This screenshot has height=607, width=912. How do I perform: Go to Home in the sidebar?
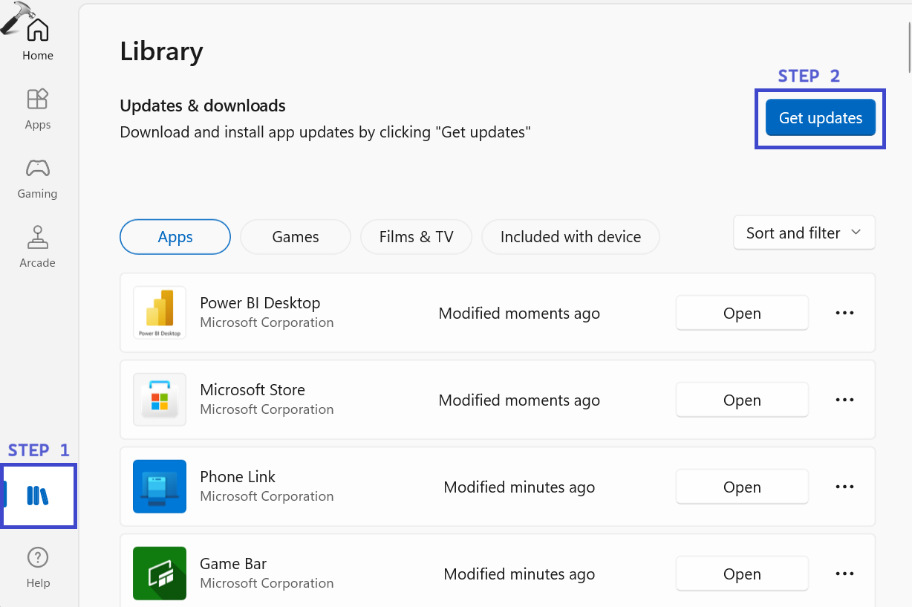(x=37, y=31)
